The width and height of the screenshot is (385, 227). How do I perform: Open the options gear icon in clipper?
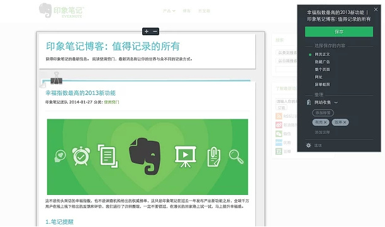click(308, 145)
